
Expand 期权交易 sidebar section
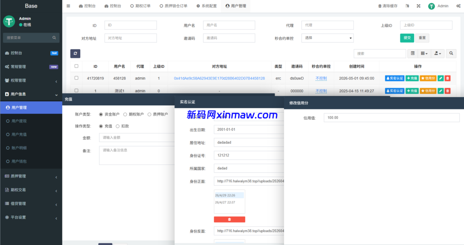[x=31, y=190]
